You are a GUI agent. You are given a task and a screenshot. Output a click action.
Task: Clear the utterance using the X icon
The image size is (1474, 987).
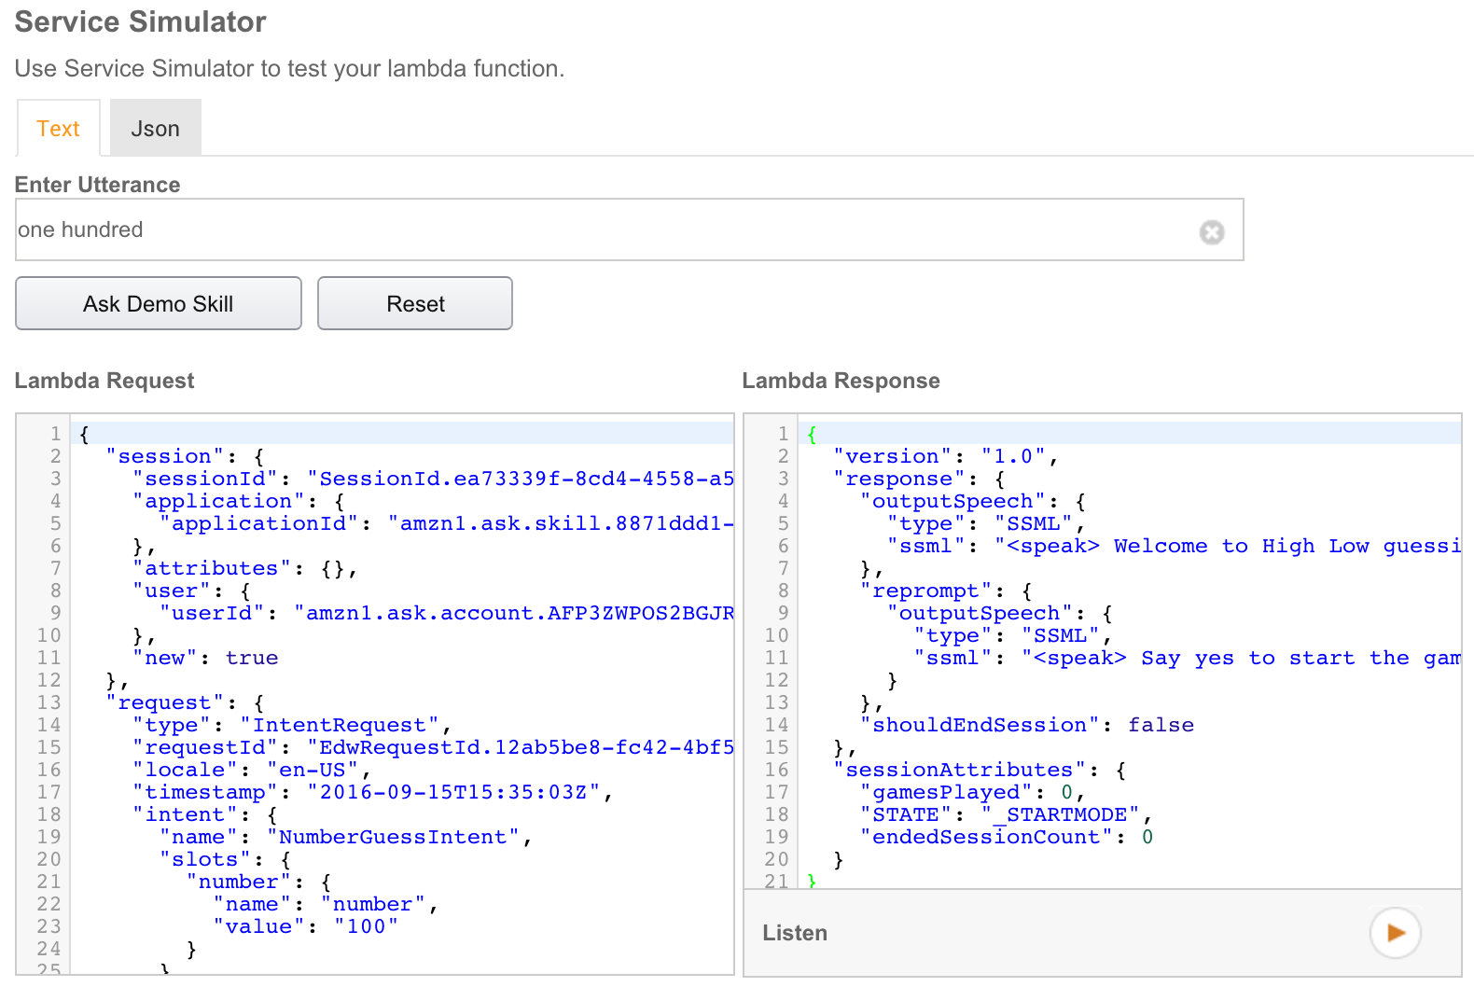(x=1211, y=232)
